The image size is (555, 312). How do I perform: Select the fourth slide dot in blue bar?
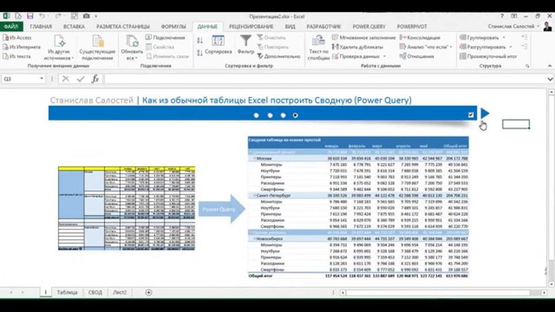(x=296, y=115)
